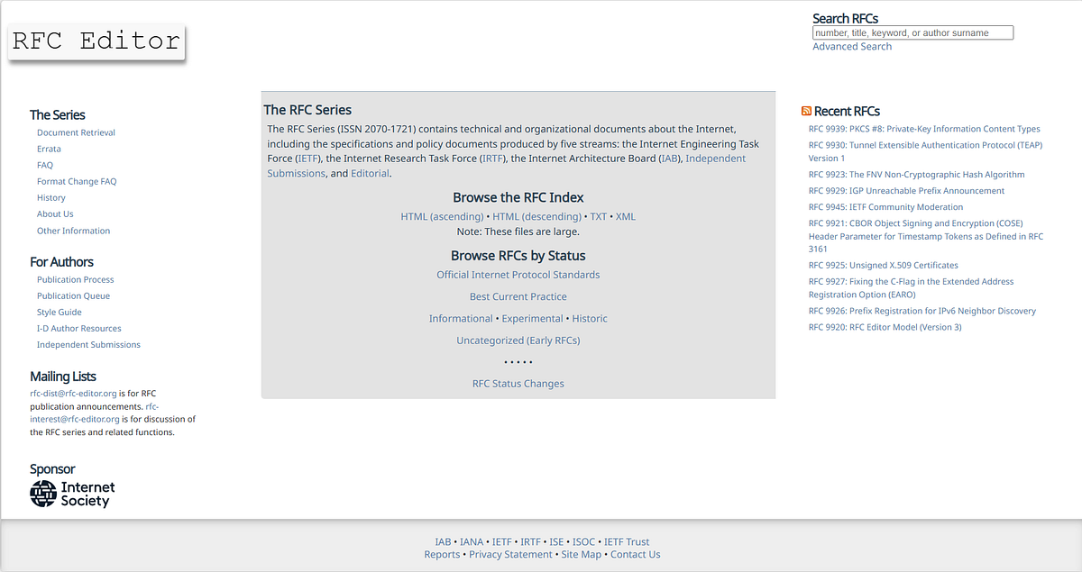Open RFC 9945 IETF Community Moderation
The height and width of the screenshot is (572, 1082).
pos(886,207)
